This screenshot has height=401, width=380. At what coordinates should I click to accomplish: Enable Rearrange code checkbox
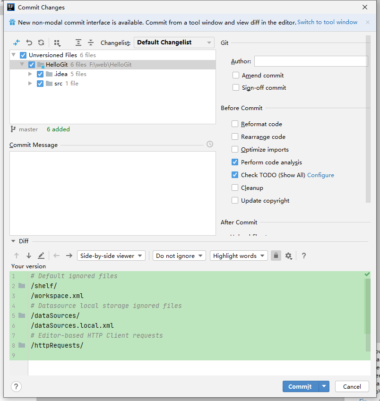[234, 137]
